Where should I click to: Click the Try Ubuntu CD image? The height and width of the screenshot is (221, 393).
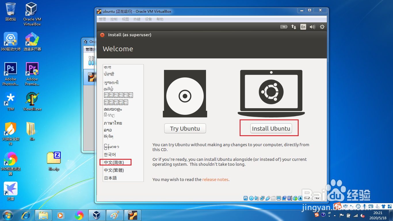(x=185, y=94)
